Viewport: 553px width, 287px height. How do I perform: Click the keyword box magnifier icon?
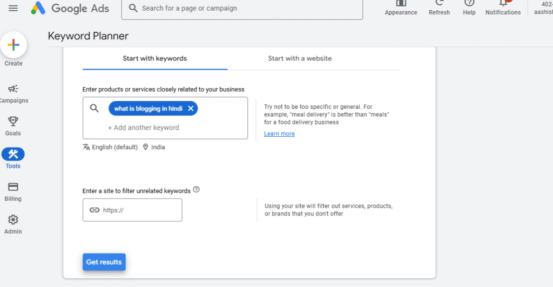pyautogui.click(x=94, y=108)
